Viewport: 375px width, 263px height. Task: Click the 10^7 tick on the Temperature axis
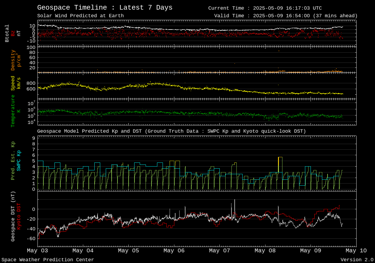point(32,103)
